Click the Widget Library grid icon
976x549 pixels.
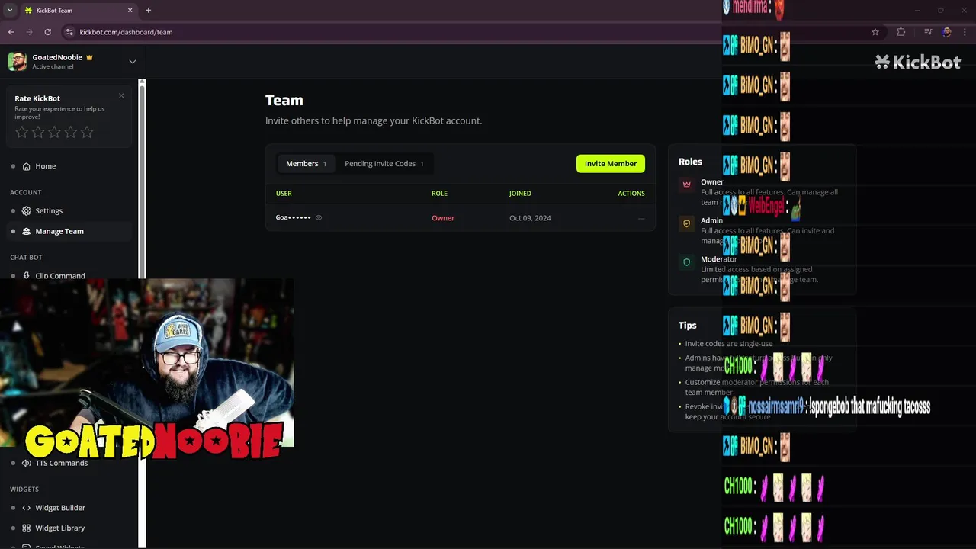tap(27, 528)
